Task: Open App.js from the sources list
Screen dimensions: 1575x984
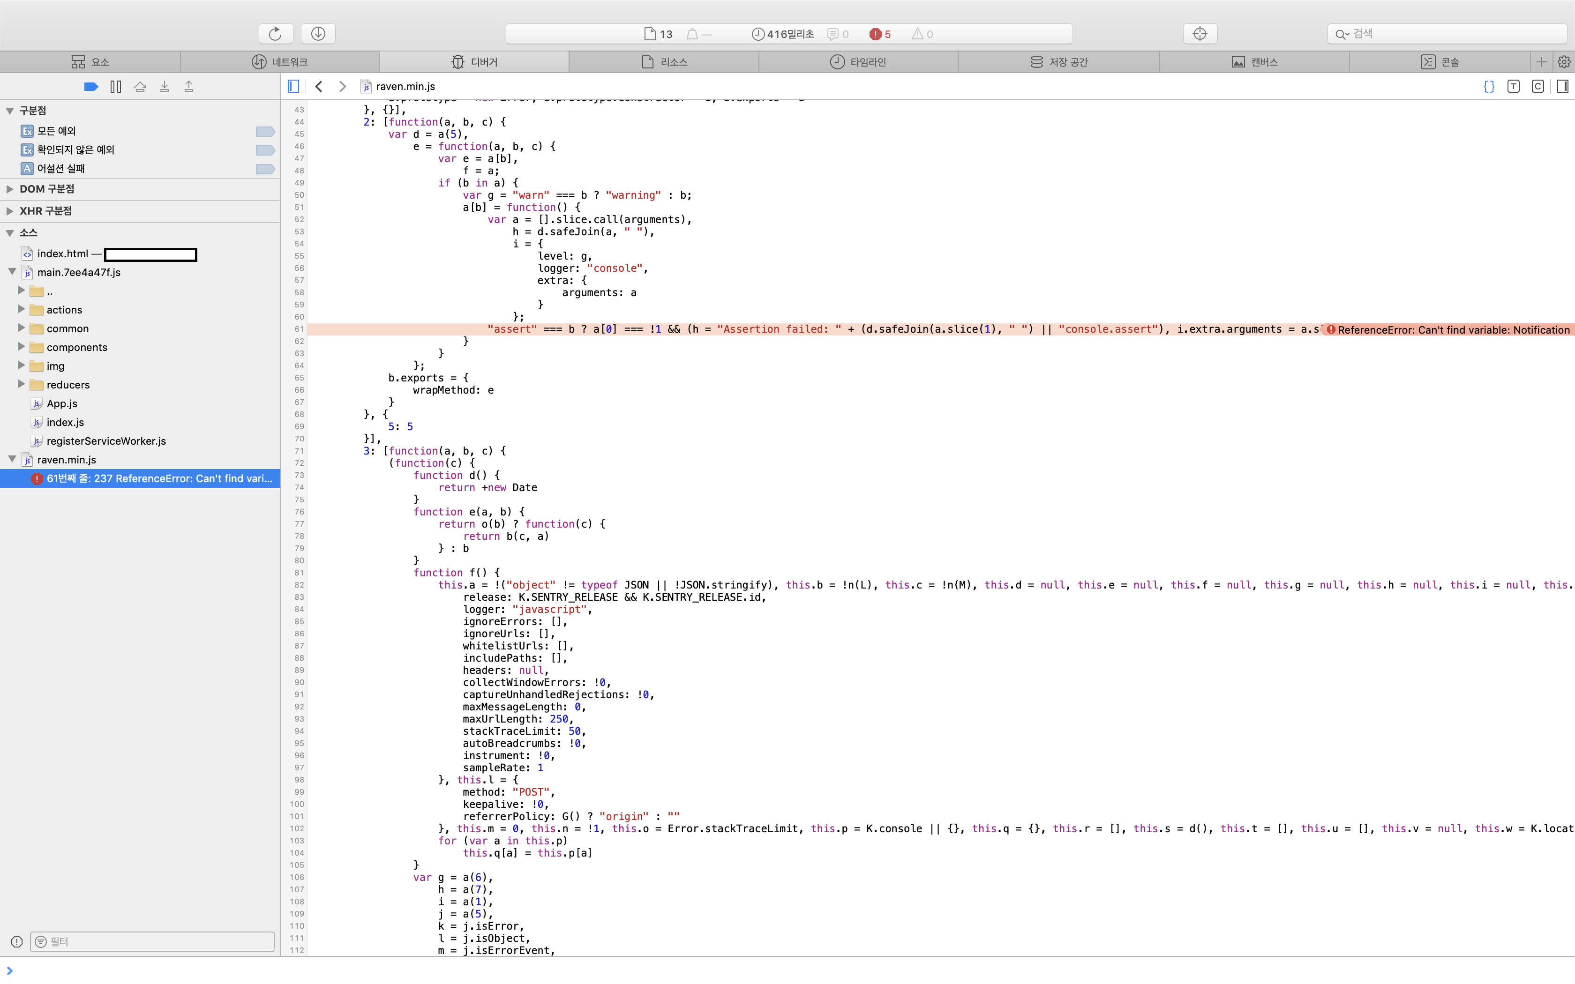Action: click(x=61, y=403)
